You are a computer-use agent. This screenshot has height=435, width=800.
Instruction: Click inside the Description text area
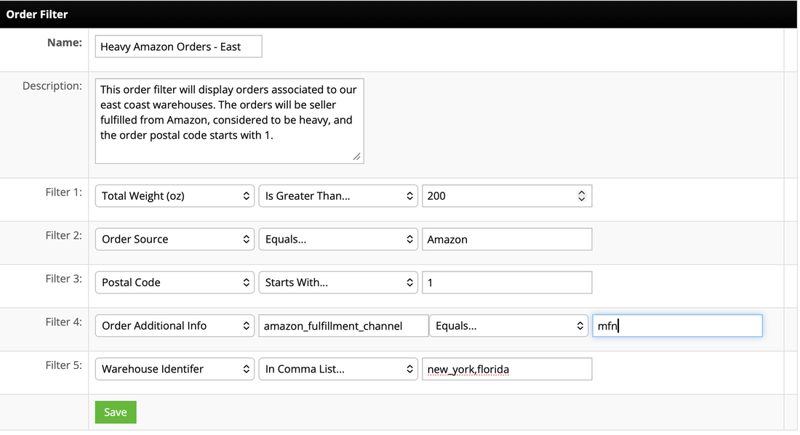[x=230, y=121]
